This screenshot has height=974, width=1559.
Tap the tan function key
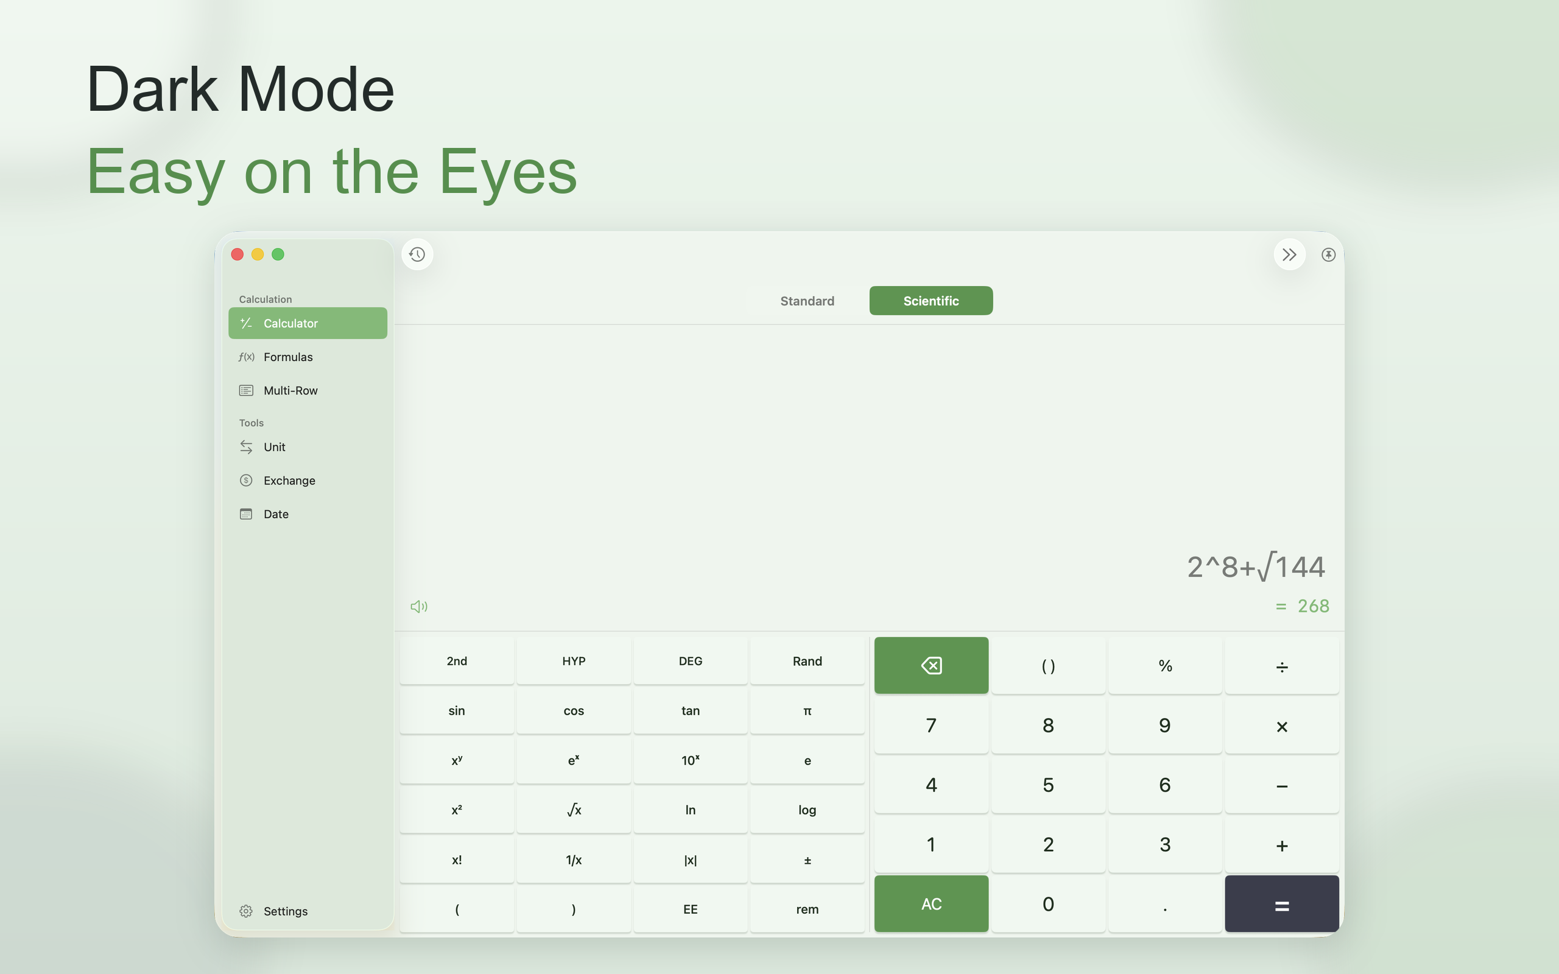pos(690,710)
